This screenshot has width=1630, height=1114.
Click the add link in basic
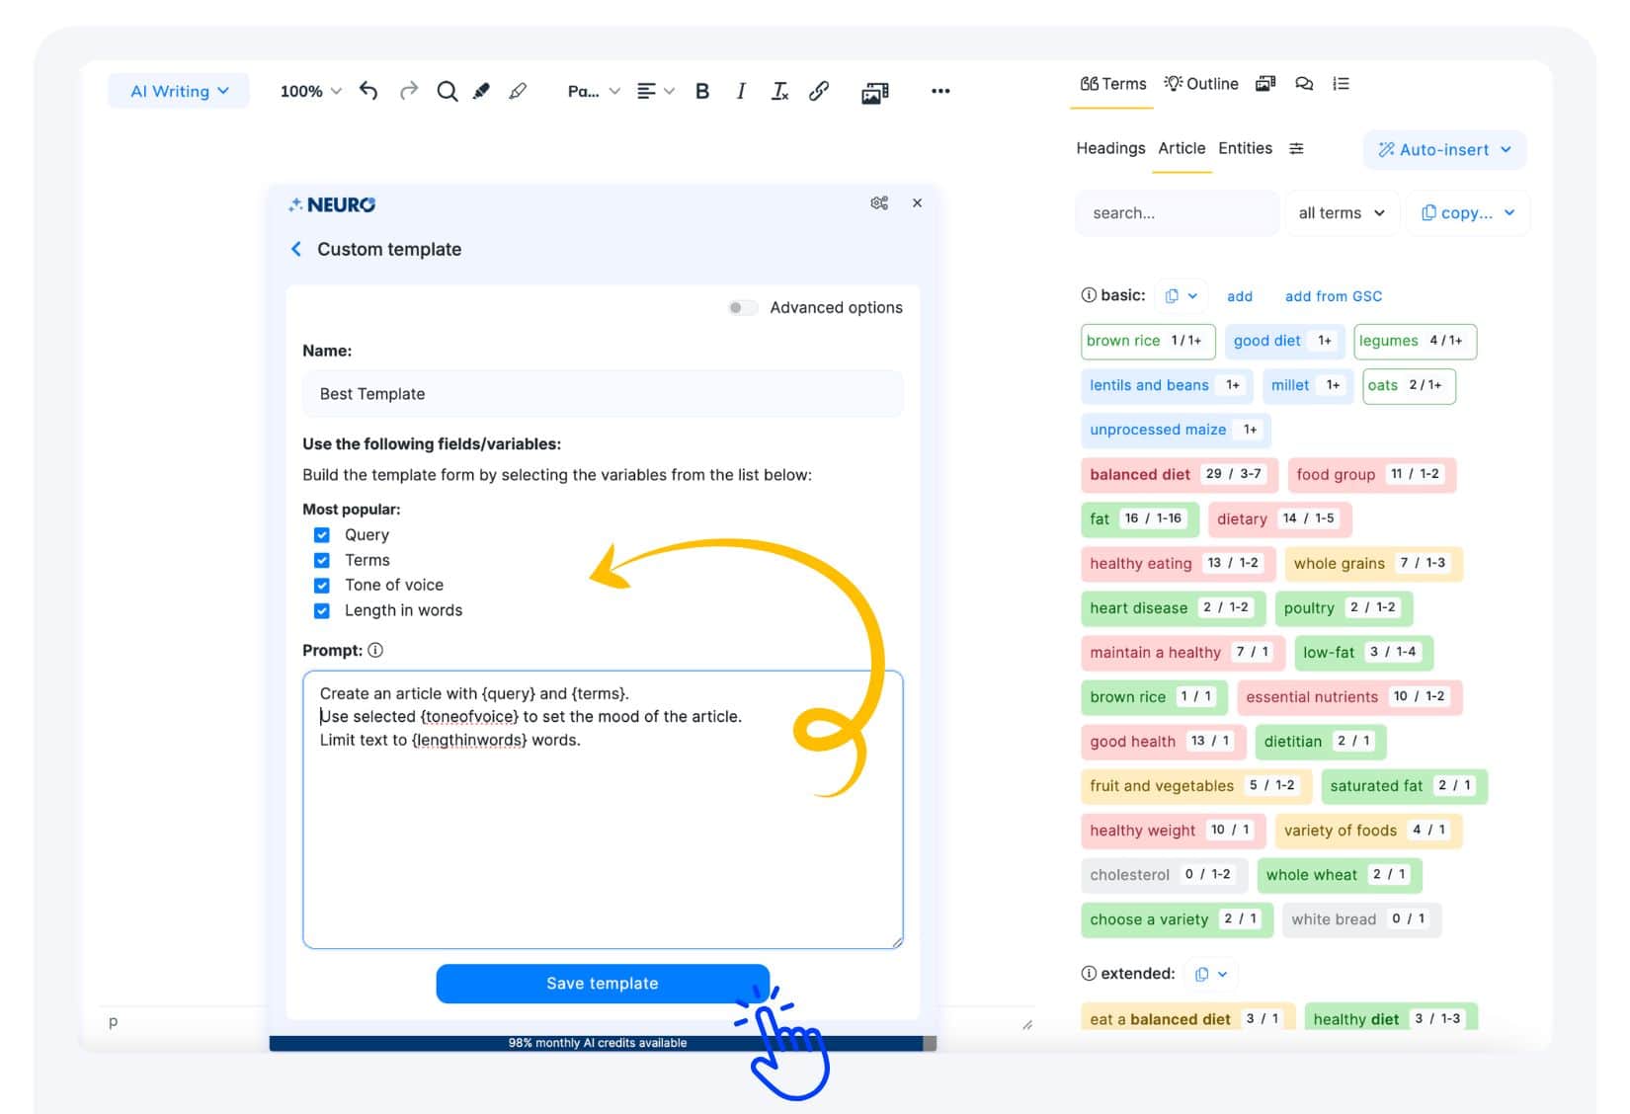1239,296
